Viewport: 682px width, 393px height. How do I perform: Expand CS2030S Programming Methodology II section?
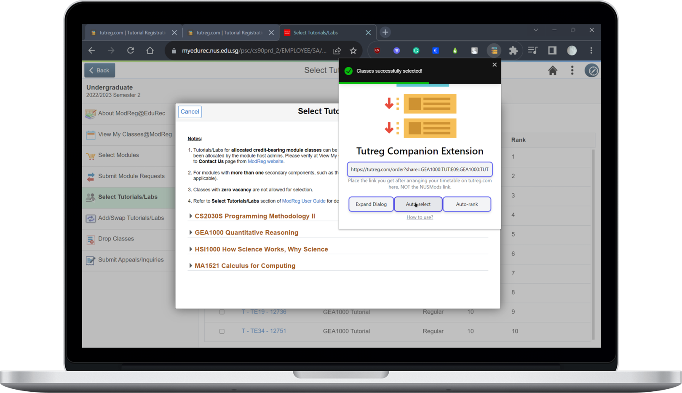click(254, 216)
